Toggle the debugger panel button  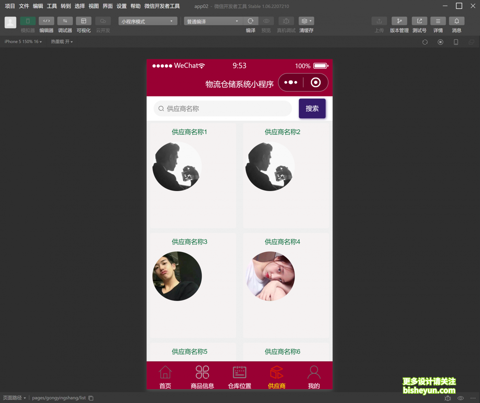pyautogui.click(x=65, y=21)
